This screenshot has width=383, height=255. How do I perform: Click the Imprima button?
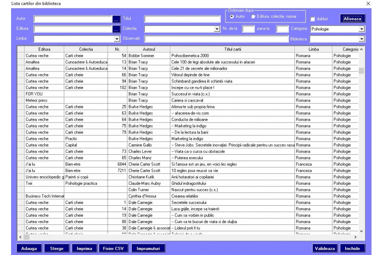click(x=84, y=248)
